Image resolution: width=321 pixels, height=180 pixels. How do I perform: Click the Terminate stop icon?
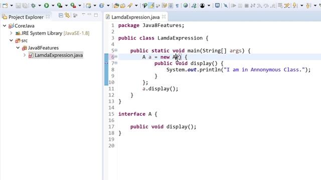point(246,5)
